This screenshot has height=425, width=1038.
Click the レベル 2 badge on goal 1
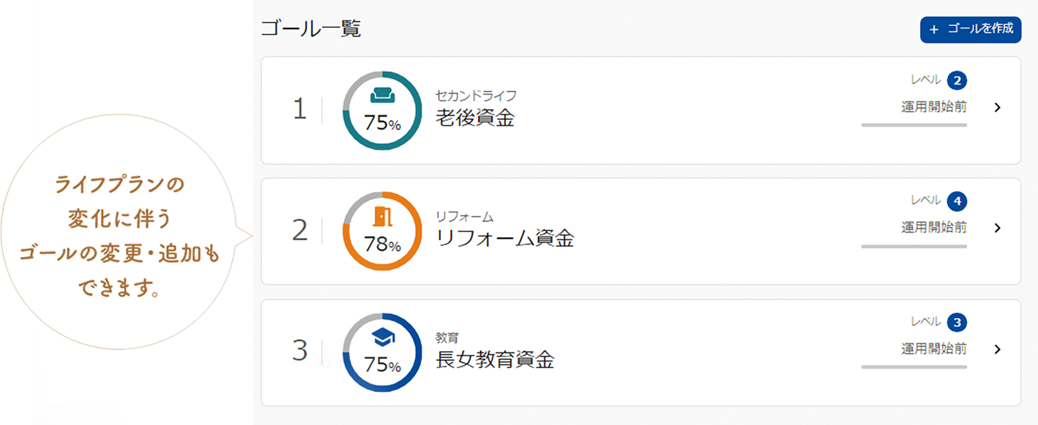click(x=958, y=80)
